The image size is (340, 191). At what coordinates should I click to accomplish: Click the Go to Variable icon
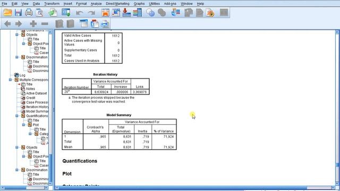[x=126, y=13]
